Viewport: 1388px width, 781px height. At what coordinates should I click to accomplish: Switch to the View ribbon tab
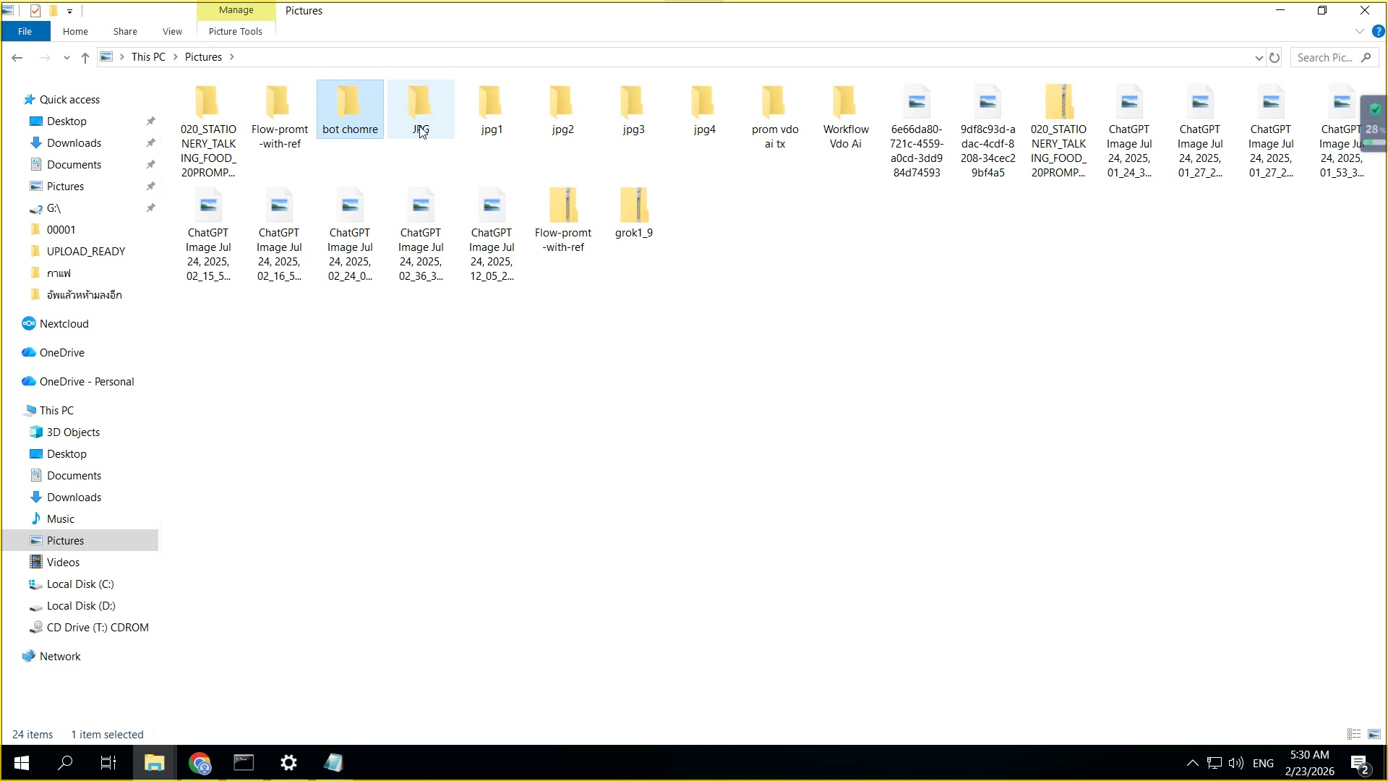click(x=171, y=31)
